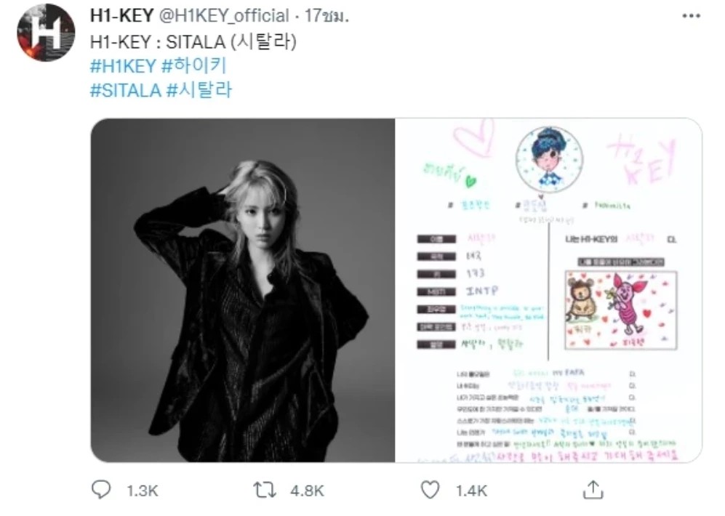The image size is (725, 516).
Task: Click the @H1KEY_official handle
Action: click(224, 16)
